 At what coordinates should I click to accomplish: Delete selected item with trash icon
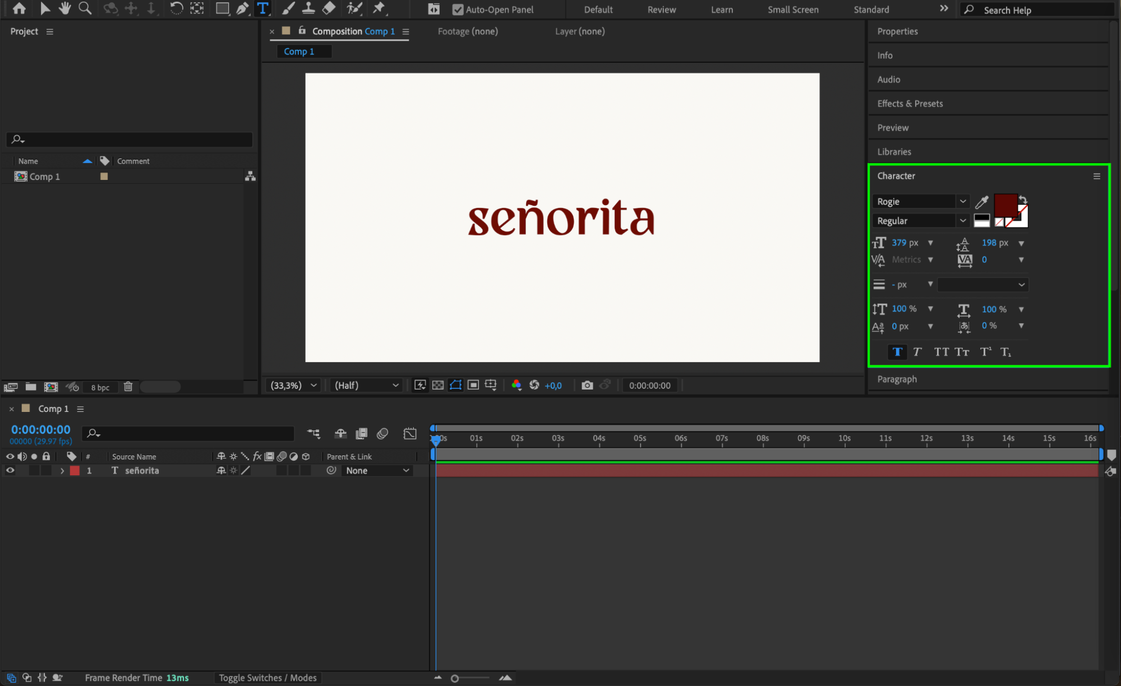pos(128,387)
